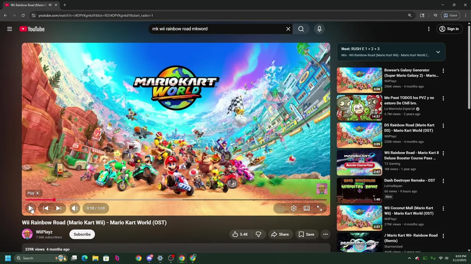Open the Guest profile button
The width and height of the screenshot is (471, 264).
(451, 15)
